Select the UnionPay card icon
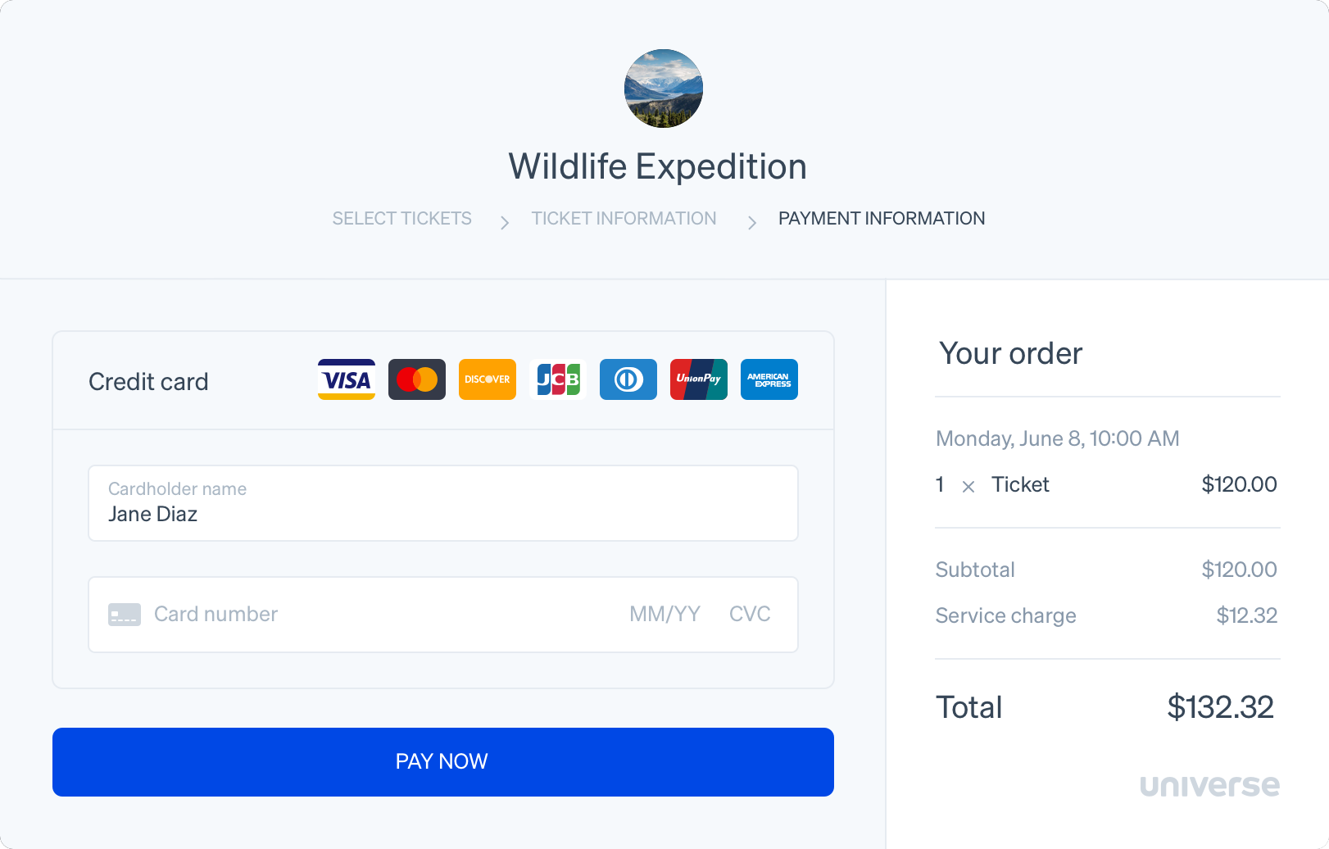This screenshot has height=849, width=1329. [699, 379]
